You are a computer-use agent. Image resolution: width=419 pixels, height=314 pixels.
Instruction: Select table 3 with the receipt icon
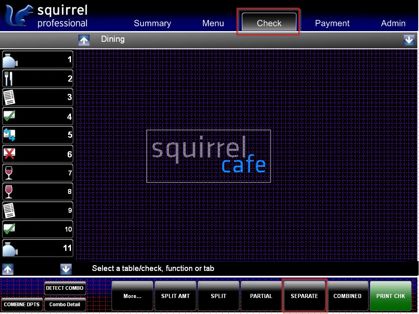point(38,97)
